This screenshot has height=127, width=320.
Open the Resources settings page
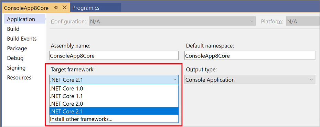tap(19, 77)
